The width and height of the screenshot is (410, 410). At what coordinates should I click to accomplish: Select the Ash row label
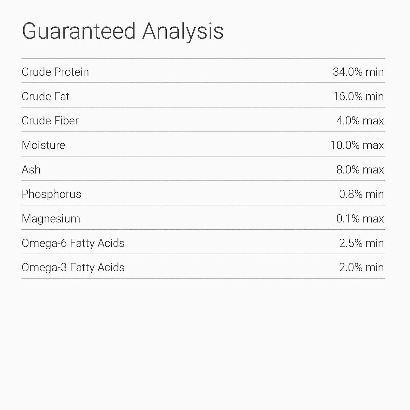(31, 170)
